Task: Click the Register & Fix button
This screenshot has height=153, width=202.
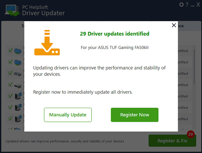Action: [172, 141]
